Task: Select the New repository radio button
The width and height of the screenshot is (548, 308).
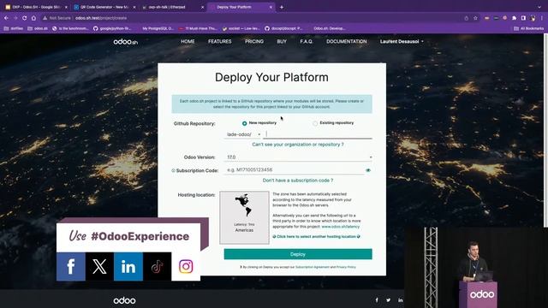Action: point(244,123)
